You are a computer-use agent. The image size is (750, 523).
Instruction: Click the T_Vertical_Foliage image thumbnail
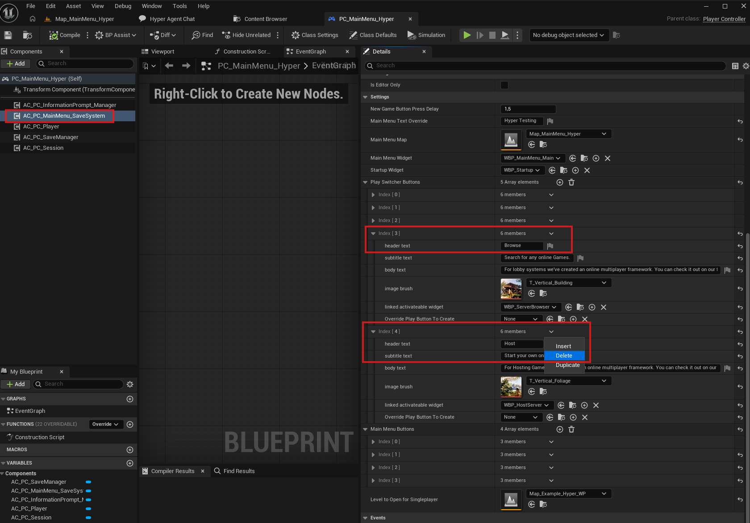[511, 387]
